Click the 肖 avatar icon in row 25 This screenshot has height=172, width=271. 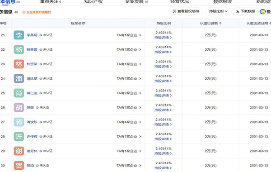pos(19,93)
